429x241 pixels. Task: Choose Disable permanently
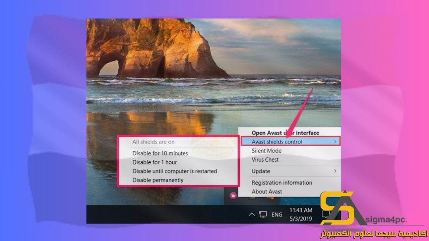tap(158, 180)
